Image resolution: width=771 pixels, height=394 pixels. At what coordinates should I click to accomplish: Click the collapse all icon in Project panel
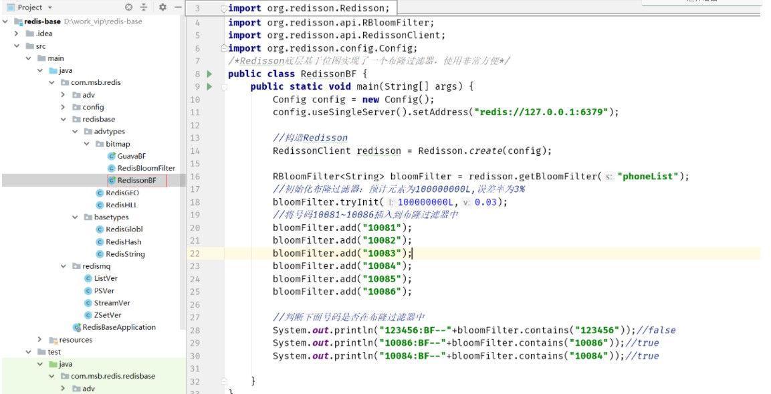click(x=144, y=7)
